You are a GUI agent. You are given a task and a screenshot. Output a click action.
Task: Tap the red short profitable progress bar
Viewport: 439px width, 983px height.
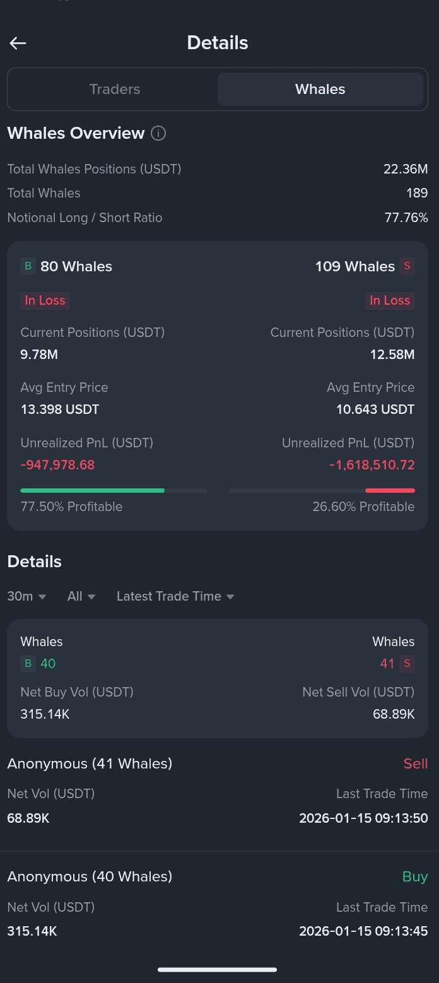point(390,490)
